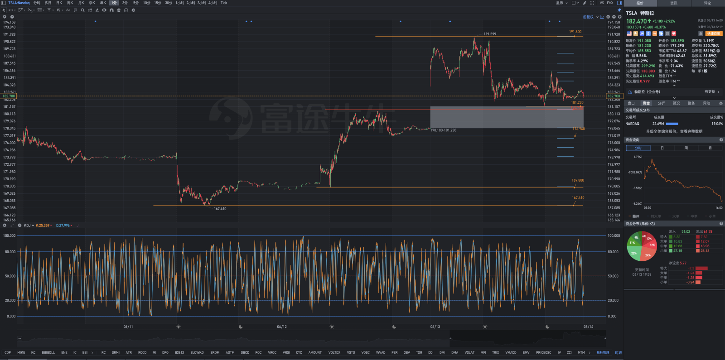The image size is (725, 360).
Task: Expand the arrow marker tool dropdown
Action: 63,10
